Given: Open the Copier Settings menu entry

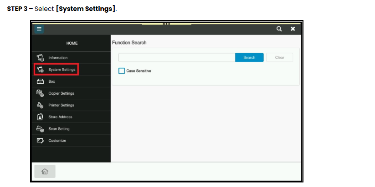Looking at the screenshot, I should (x=71, y=93).
